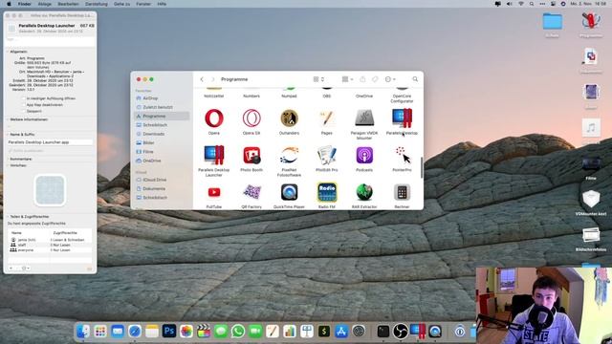This screenshot has height=344, width=612.
Task: Select the Bildschirmfotos item on the desktop
Action: click(591, 239)
